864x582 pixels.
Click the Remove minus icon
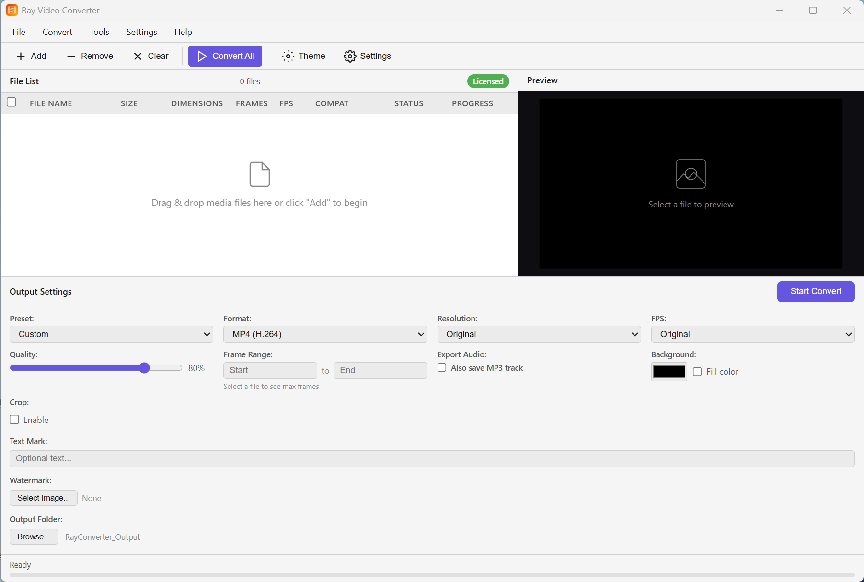[71, 56]
